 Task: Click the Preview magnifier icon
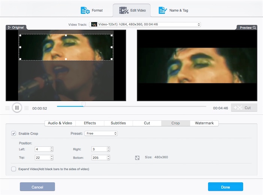click(254, 27)
